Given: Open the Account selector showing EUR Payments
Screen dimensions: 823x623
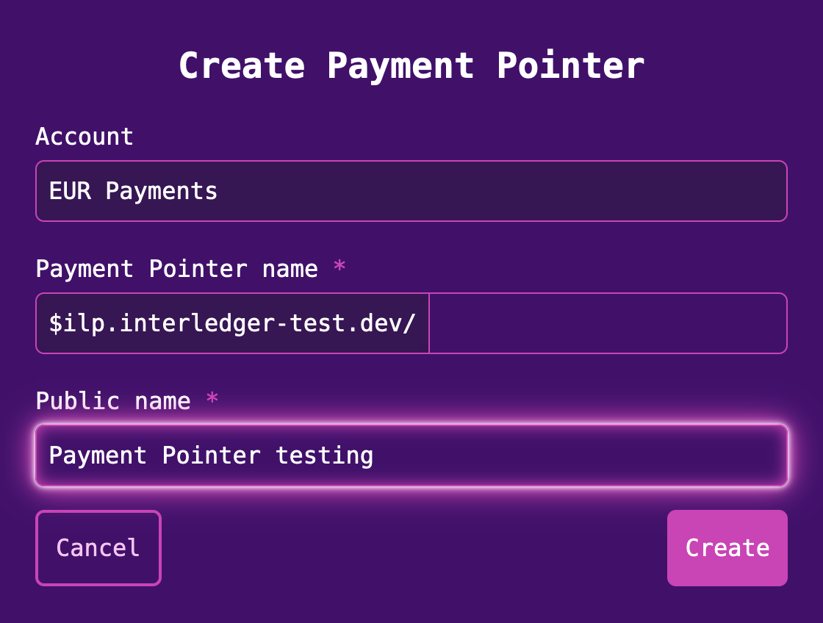Looking at the screenshot, I should (412, 191).
